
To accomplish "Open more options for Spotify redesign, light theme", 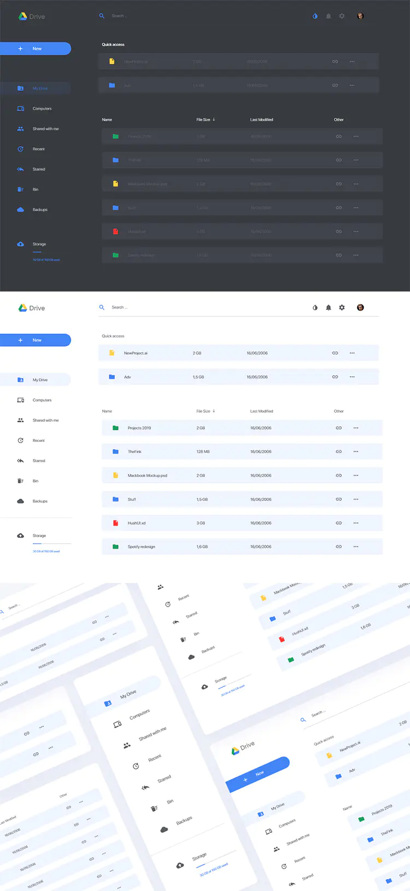I will click(356, 547).
